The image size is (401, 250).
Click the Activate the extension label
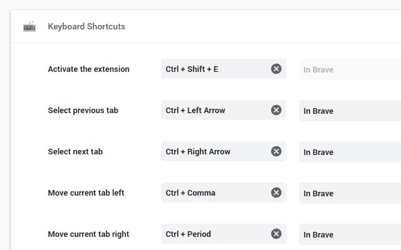88,69
